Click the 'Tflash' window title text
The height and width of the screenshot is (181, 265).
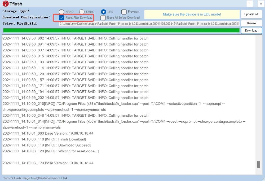(x=16, y=4)
